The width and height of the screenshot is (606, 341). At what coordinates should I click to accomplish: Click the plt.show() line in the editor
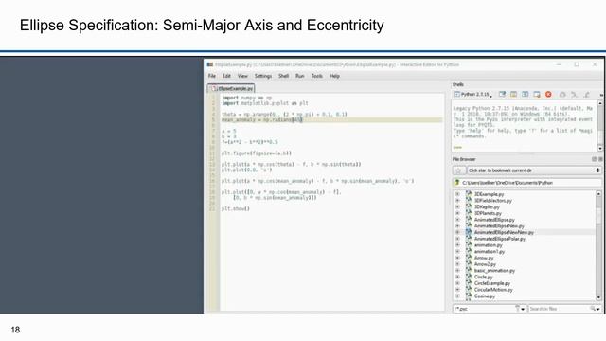[x=236, y=208]
